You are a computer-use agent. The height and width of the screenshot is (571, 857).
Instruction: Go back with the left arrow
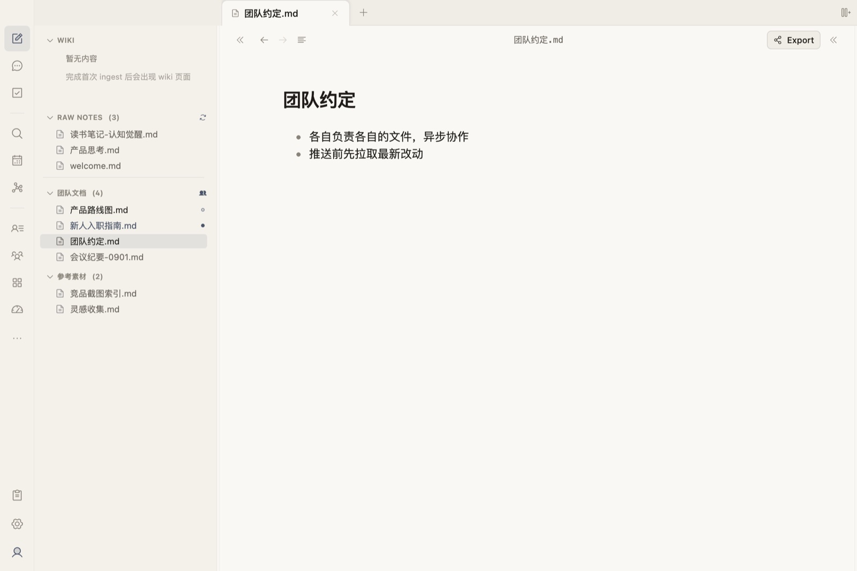(264, 40)
